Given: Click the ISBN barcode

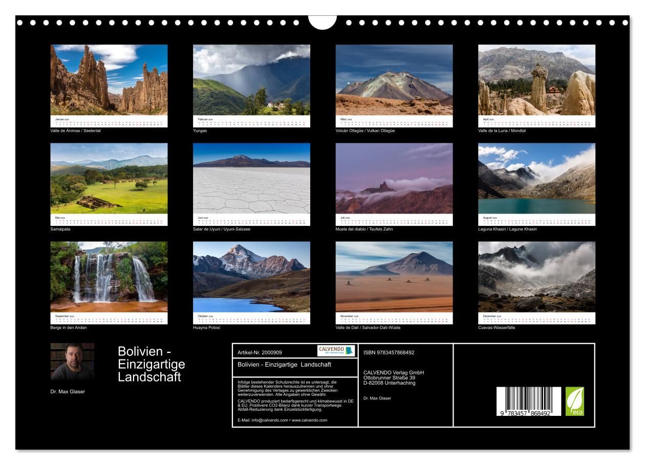Looking at the screenshot, I should point(528,401).
